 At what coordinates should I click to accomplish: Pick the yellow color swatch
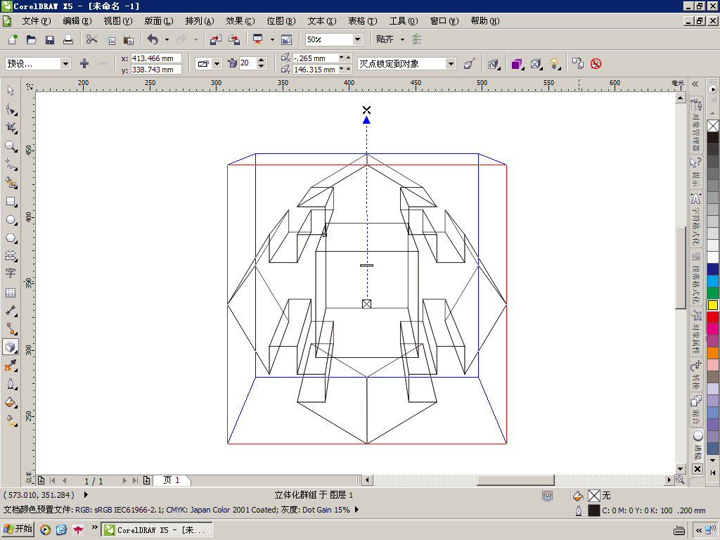pyautogui.click(x=713, y=305)
